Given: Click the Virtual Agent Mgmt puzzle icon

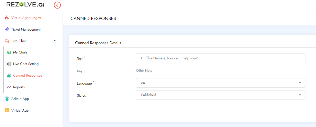Looking at the screenshot, I should tap(7, 18).
